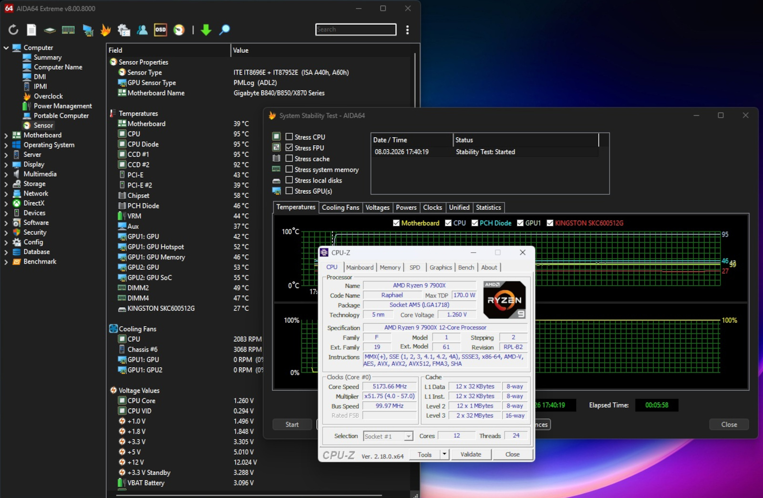Click into the AIDA64 Search field

(356, 30)
